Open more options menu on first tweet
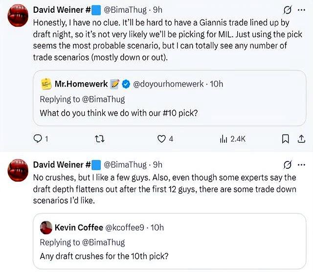The height and width of the screenshot is (272, 313). [301, 10]
